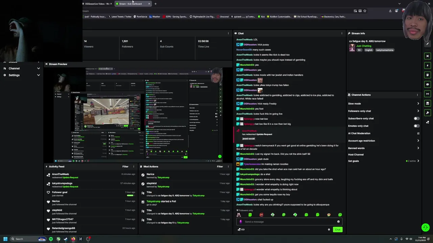Open the emoji picker in message box
This screenshot has width=433, height=243.
(x=338, y=222)
